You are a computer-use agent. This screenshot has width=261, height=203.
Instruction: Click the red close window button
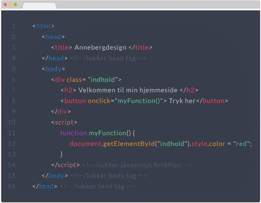[x=5, y=4]
